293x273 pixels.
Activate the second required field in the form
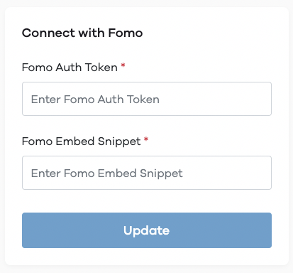click(x=147, y=173)
